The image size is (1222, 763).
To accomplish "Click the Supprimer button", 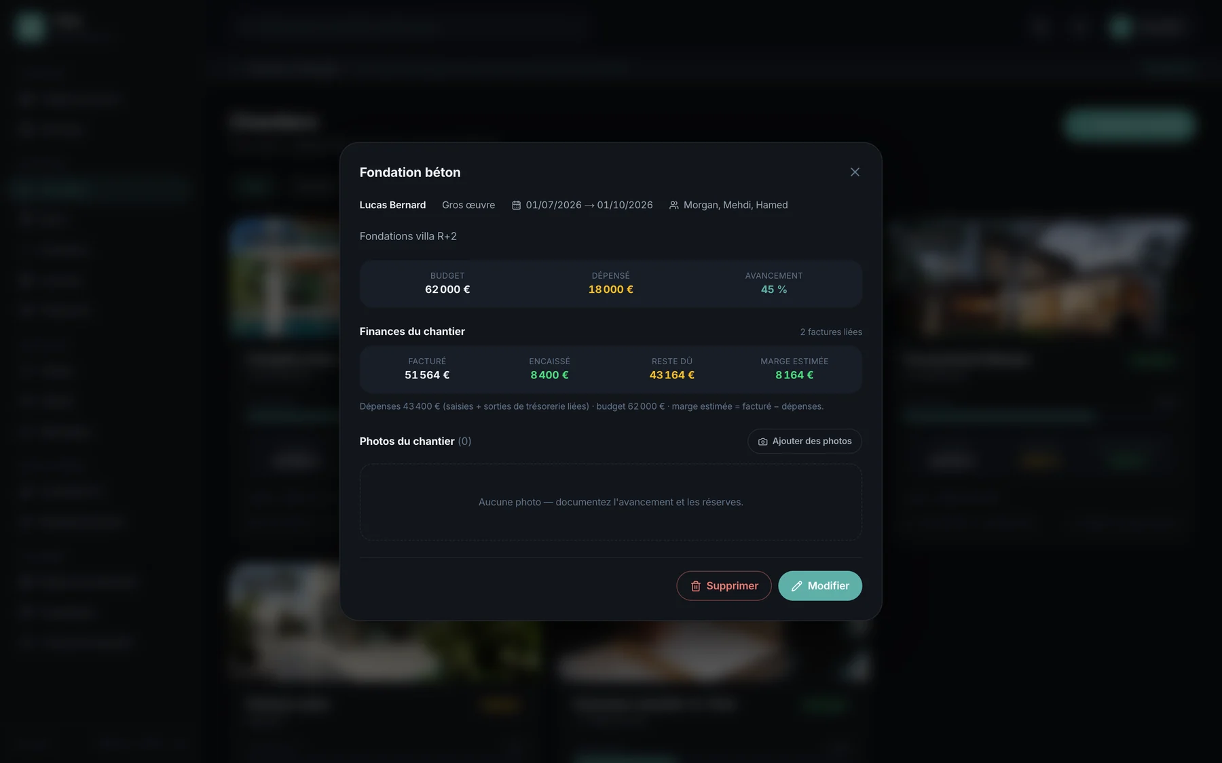I will tap(724, 586).
